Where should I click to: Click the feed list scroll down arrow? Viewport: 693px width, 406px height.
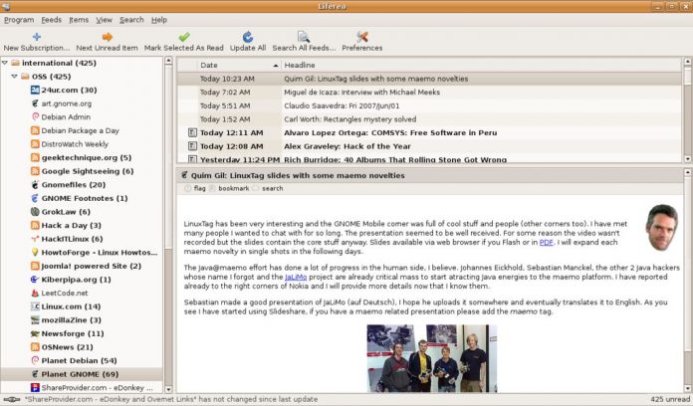[x=168, y=389]
